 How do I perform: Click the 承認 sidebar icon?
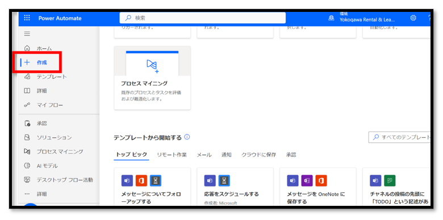[x=27, y=123]
